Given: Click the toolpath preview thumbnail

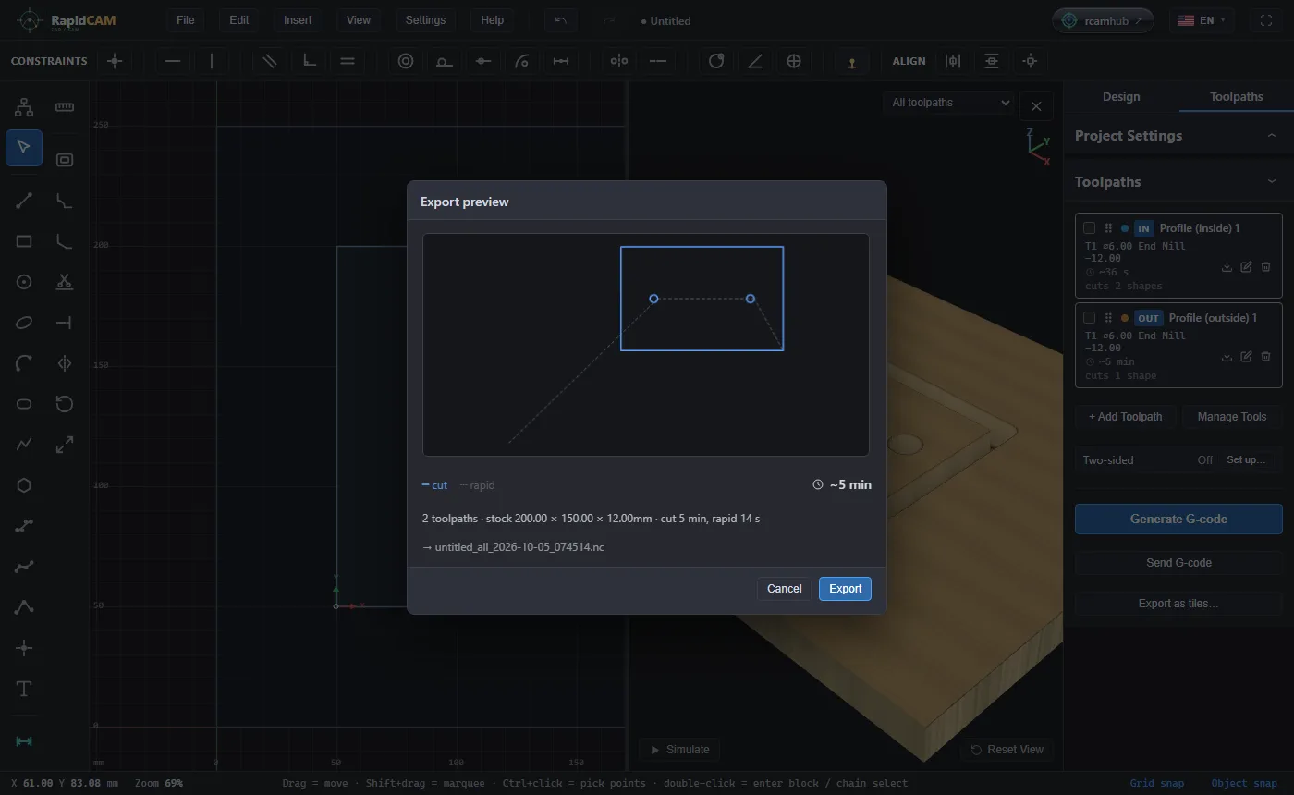Looking at the screenshot, I should (x=646, y=345).
